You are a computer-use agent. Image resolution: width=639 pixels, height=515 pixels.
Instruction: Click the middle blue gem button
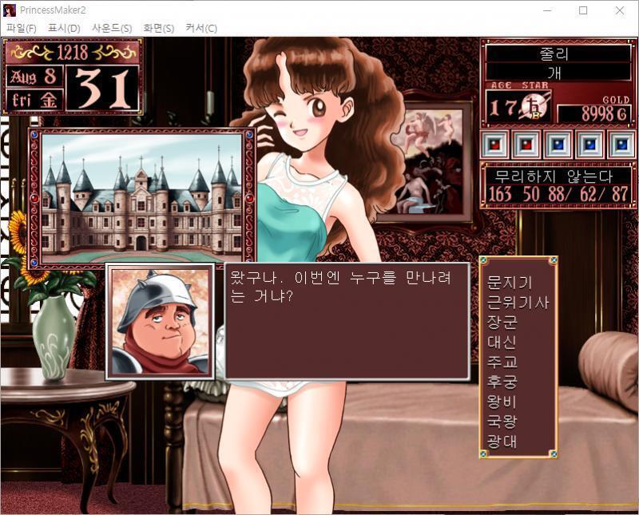point(558,145)
